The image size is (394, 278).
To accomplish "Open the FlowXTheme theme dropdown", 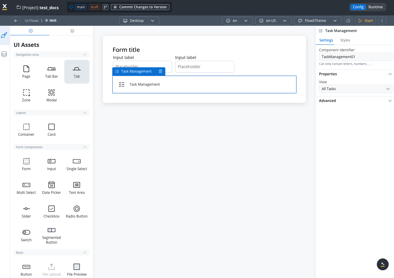I will coord(318,21).
